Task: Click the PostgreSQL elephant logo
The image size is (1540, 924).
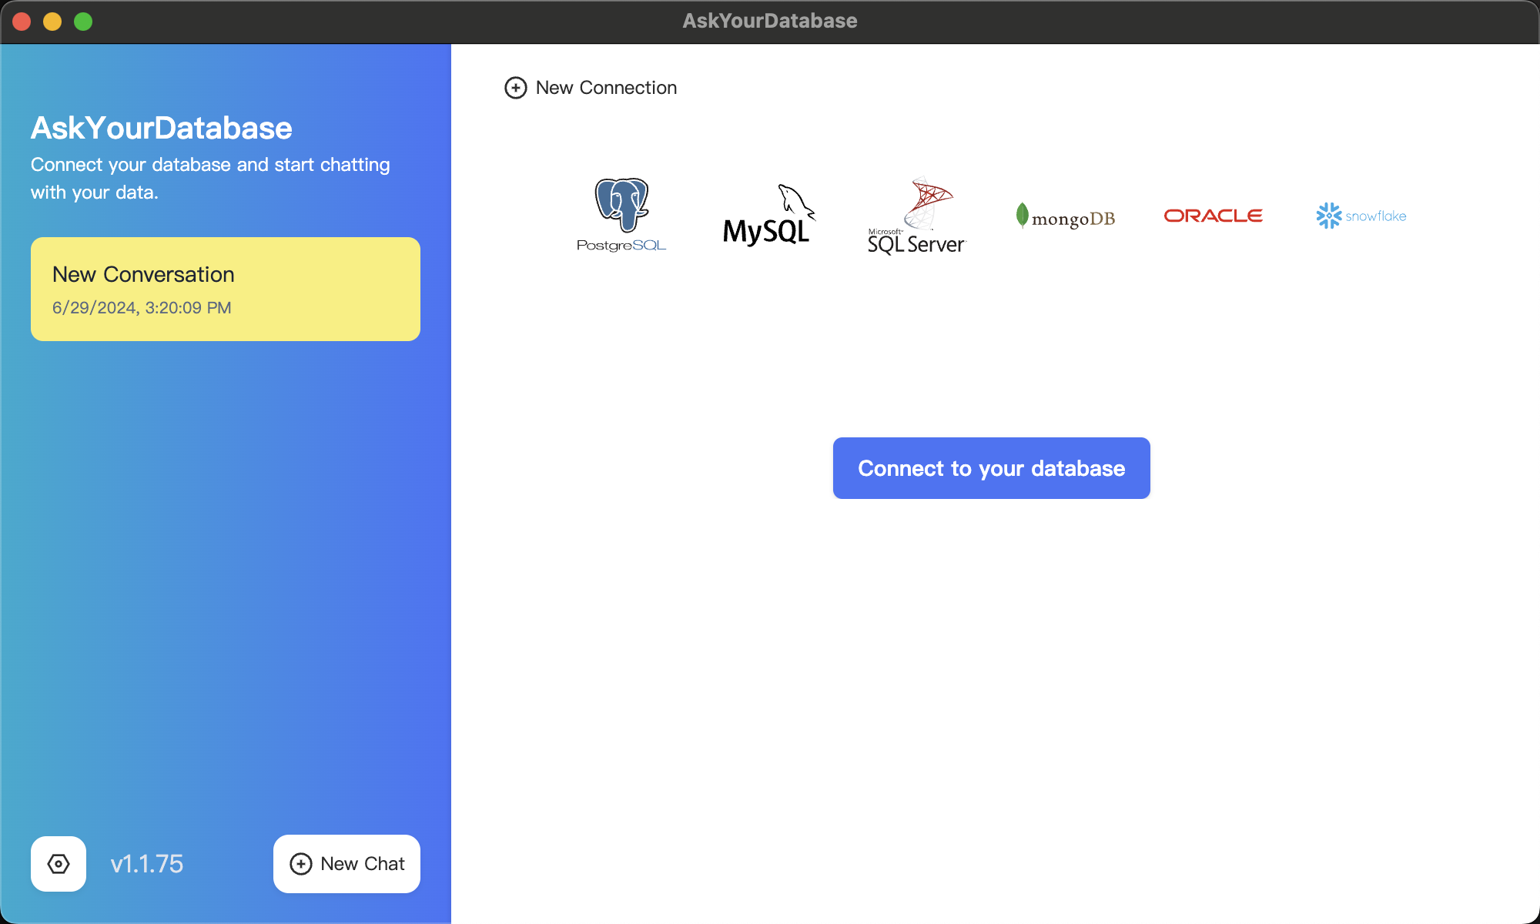Action: coord(621,215)
